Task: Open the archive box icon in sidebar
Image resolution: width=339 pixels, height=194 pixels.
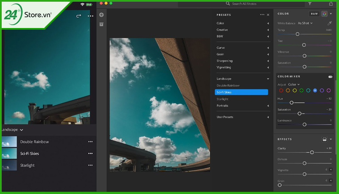Action: 101,24
